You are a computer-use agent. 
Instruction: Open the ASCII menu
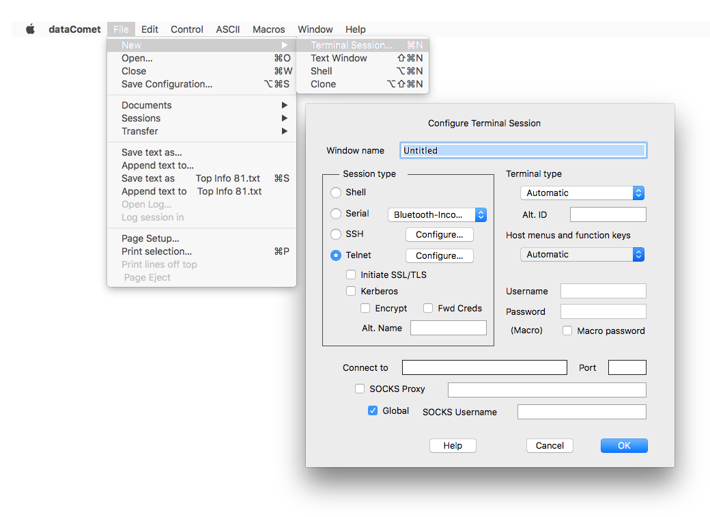pos(228,29)
